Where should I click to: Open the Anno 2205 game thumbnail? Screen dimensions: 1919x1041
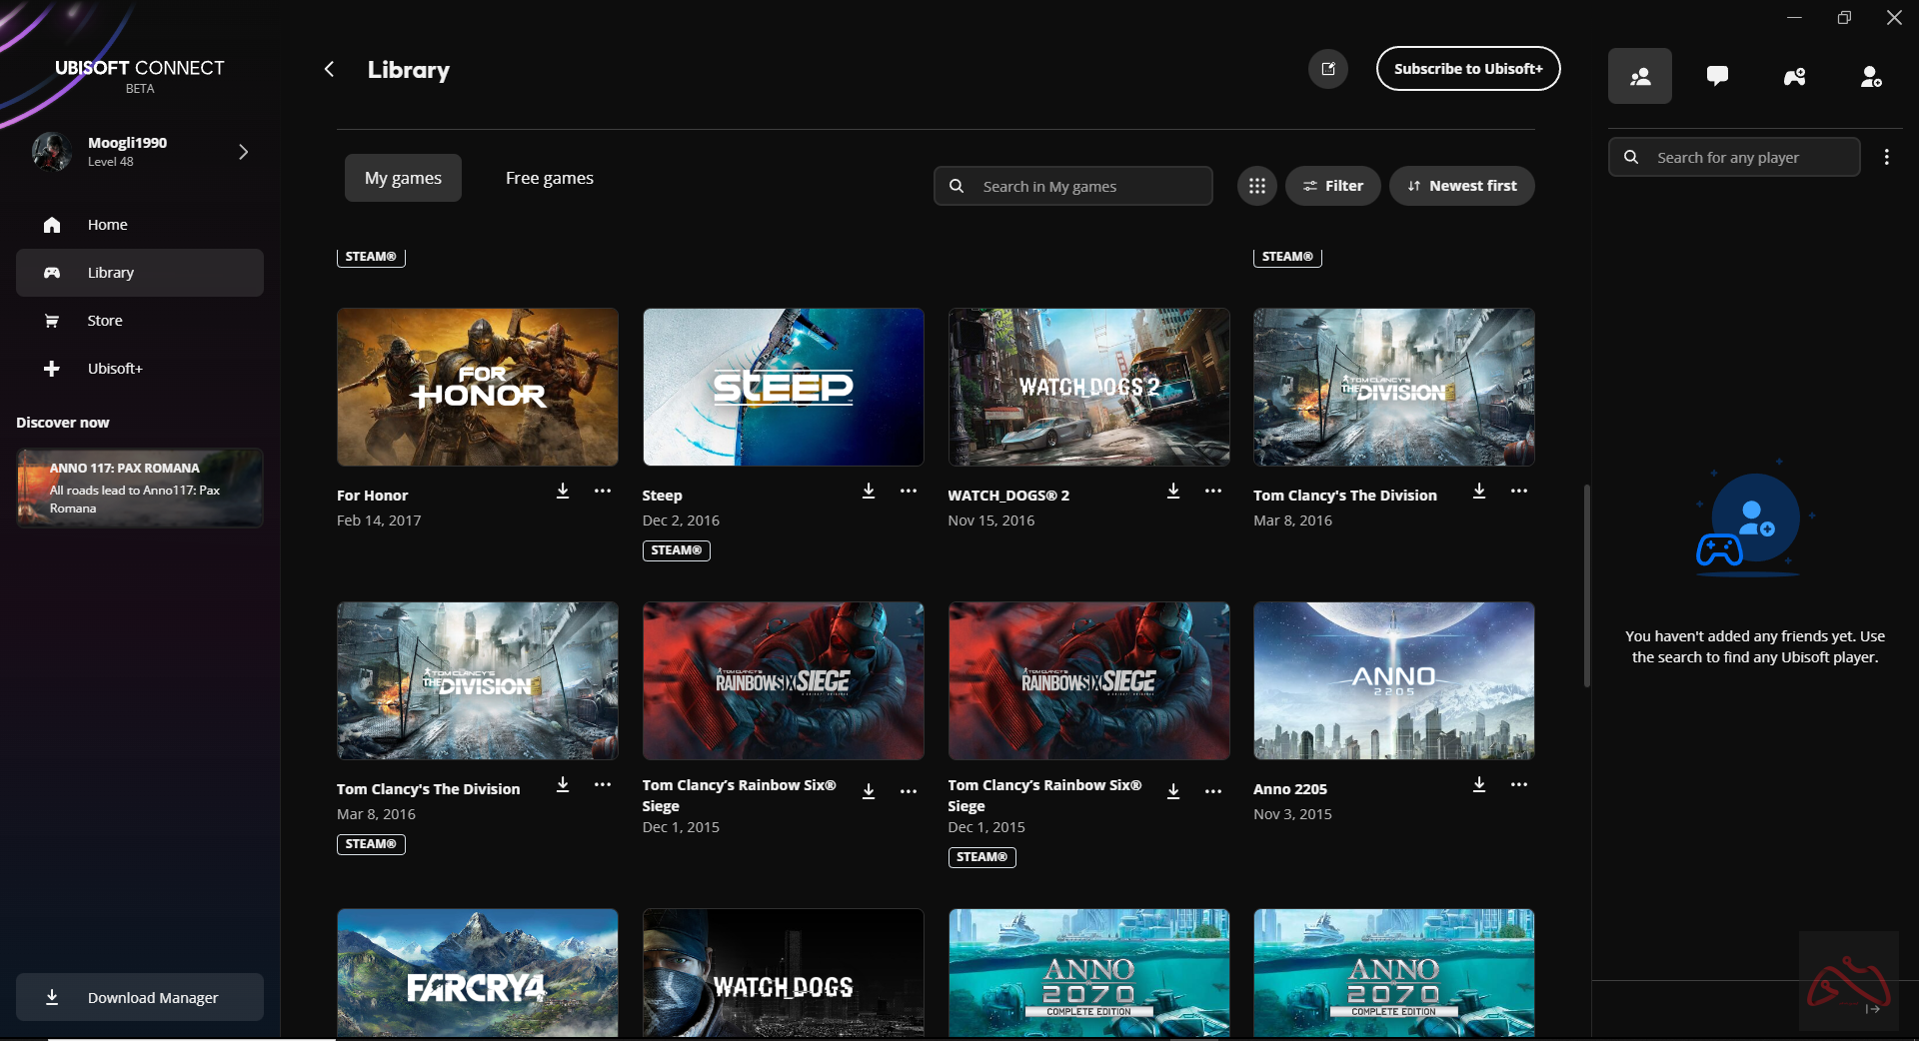pyautogui.click(x=1393, y=680)
